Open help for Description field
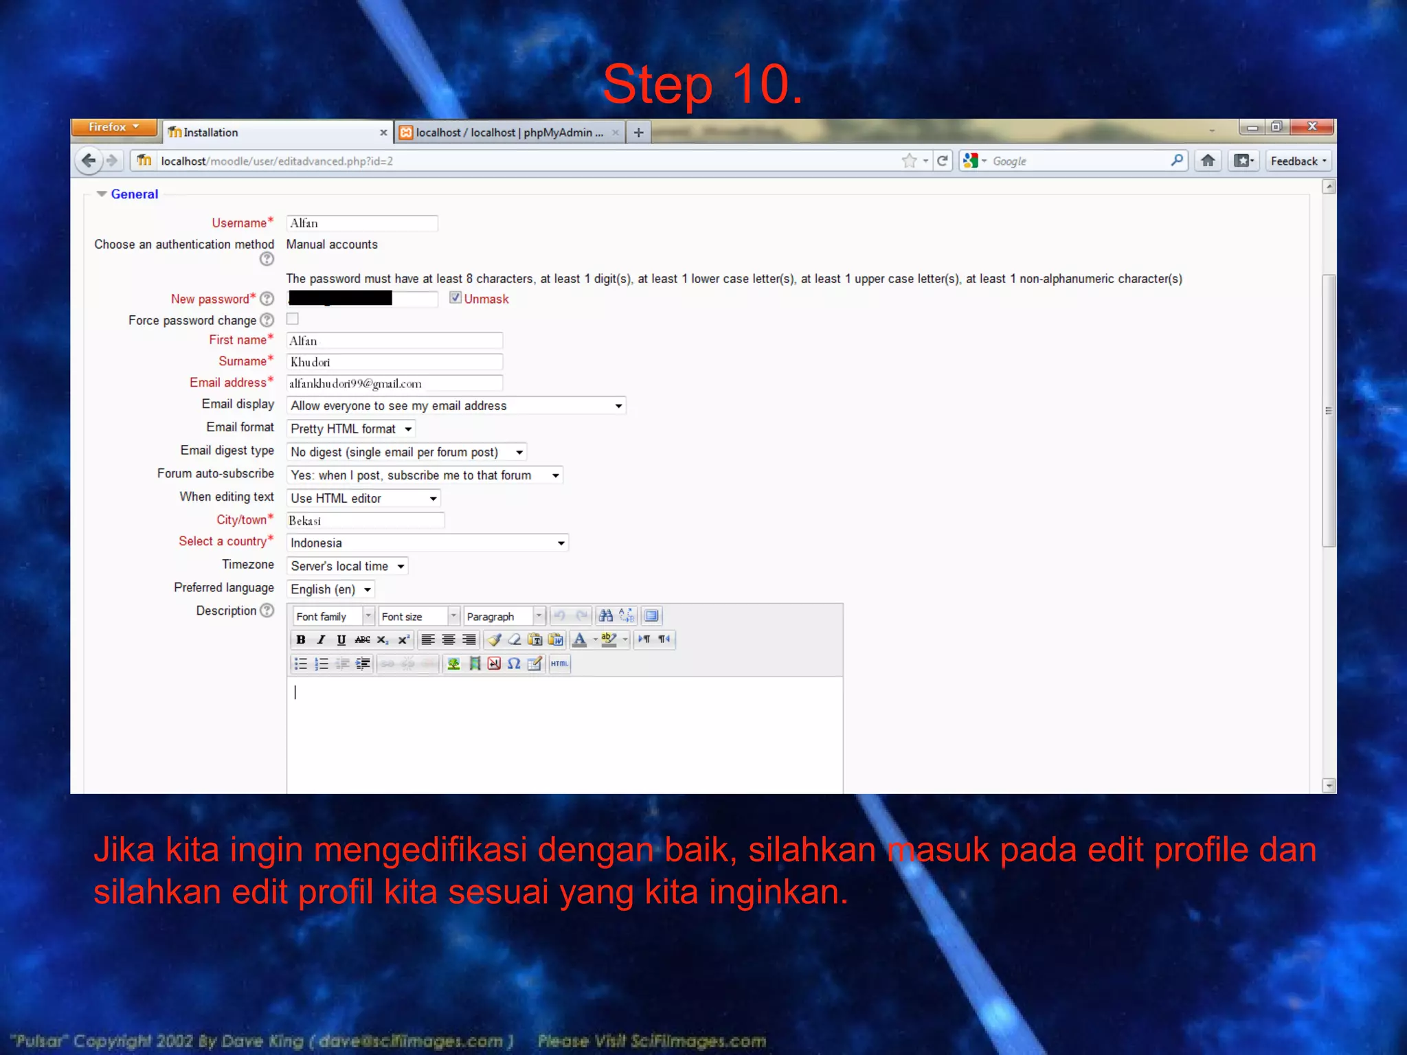 pos(267,611)
